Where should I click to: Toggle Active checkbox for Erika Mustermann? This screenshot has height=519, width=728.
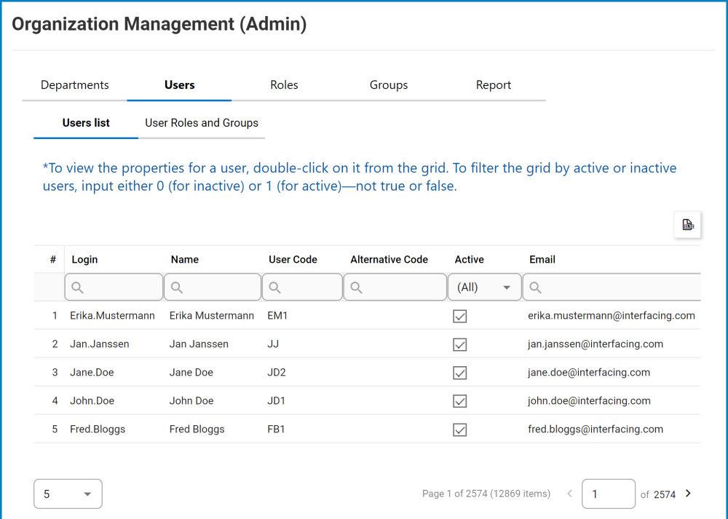460,316
